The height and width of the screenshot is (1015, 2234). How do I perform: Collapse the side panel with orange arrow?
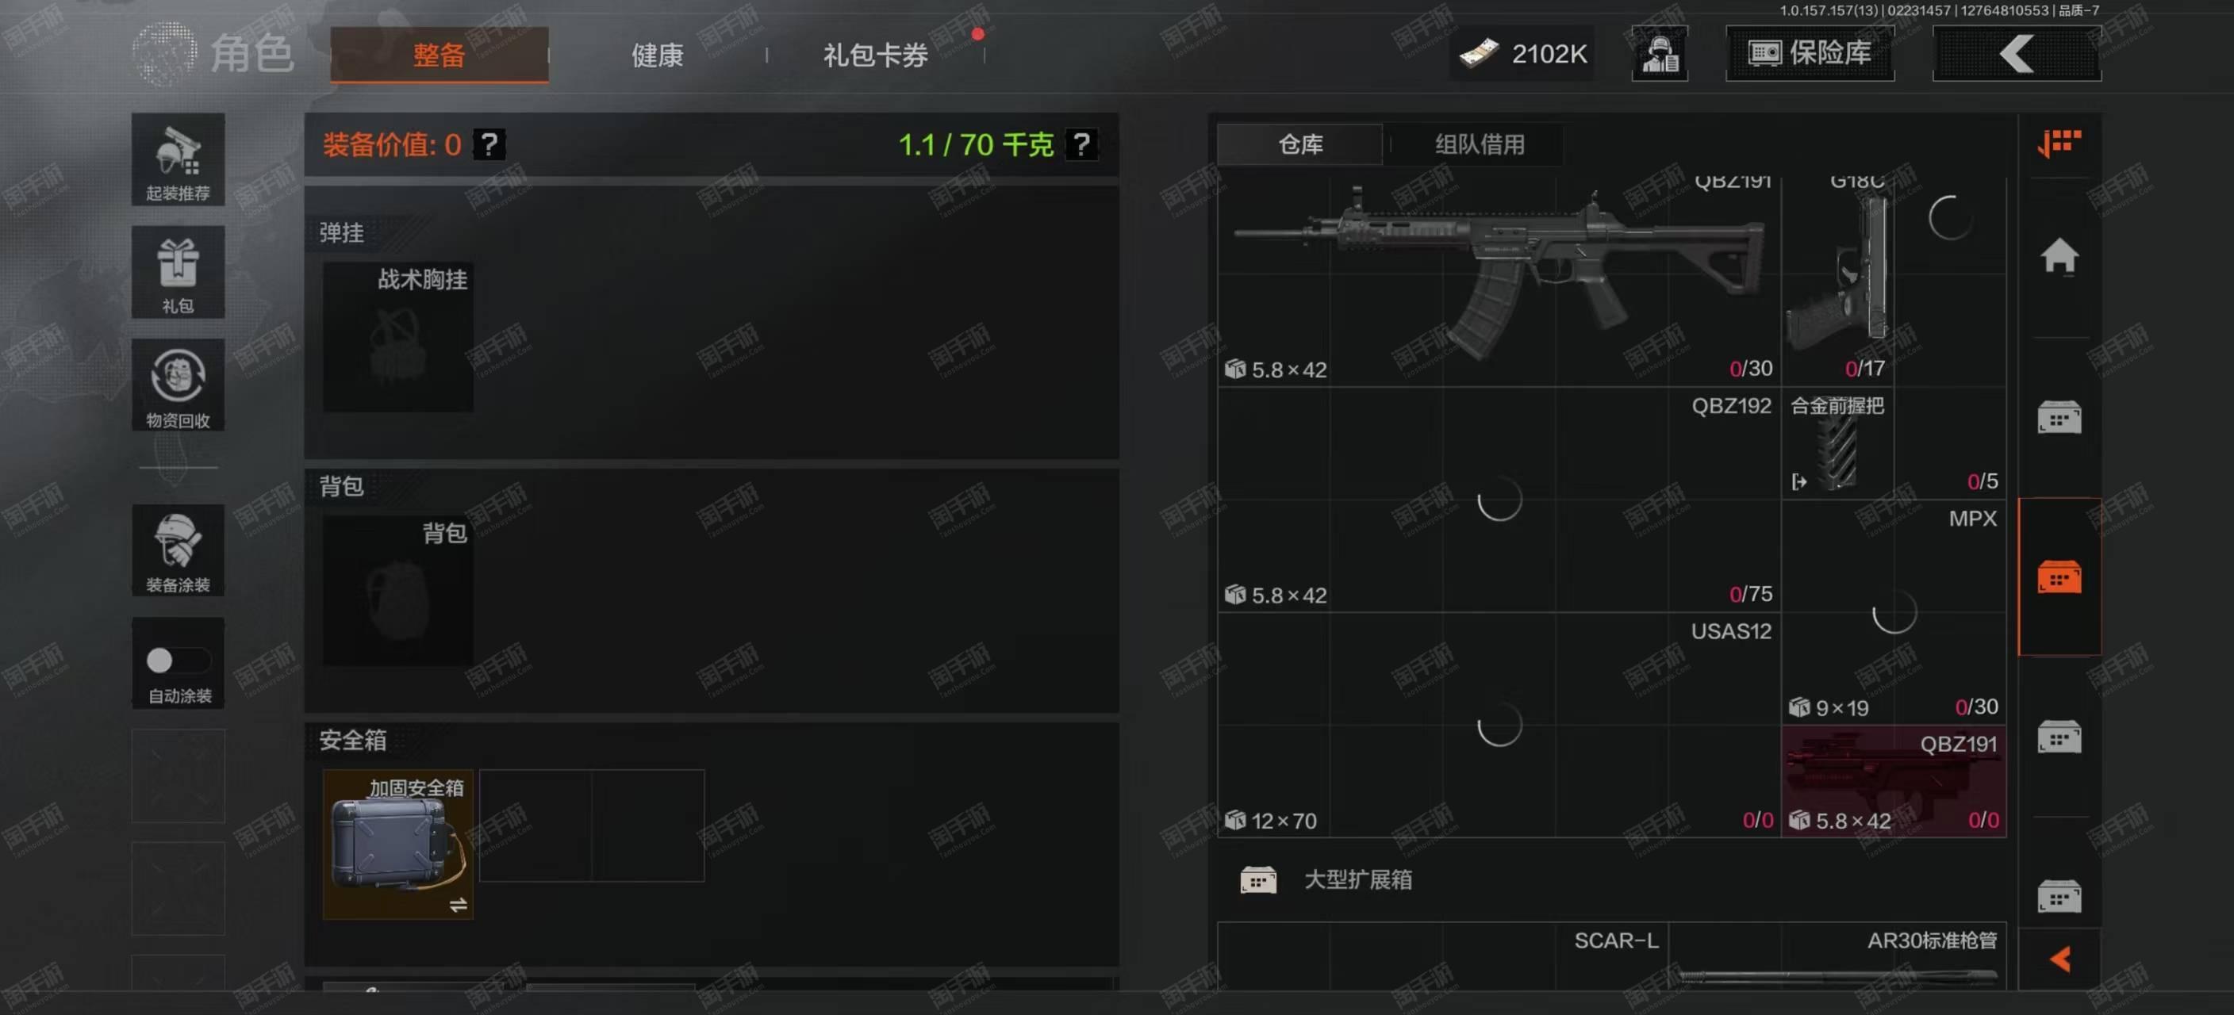tap(2059, 959)
